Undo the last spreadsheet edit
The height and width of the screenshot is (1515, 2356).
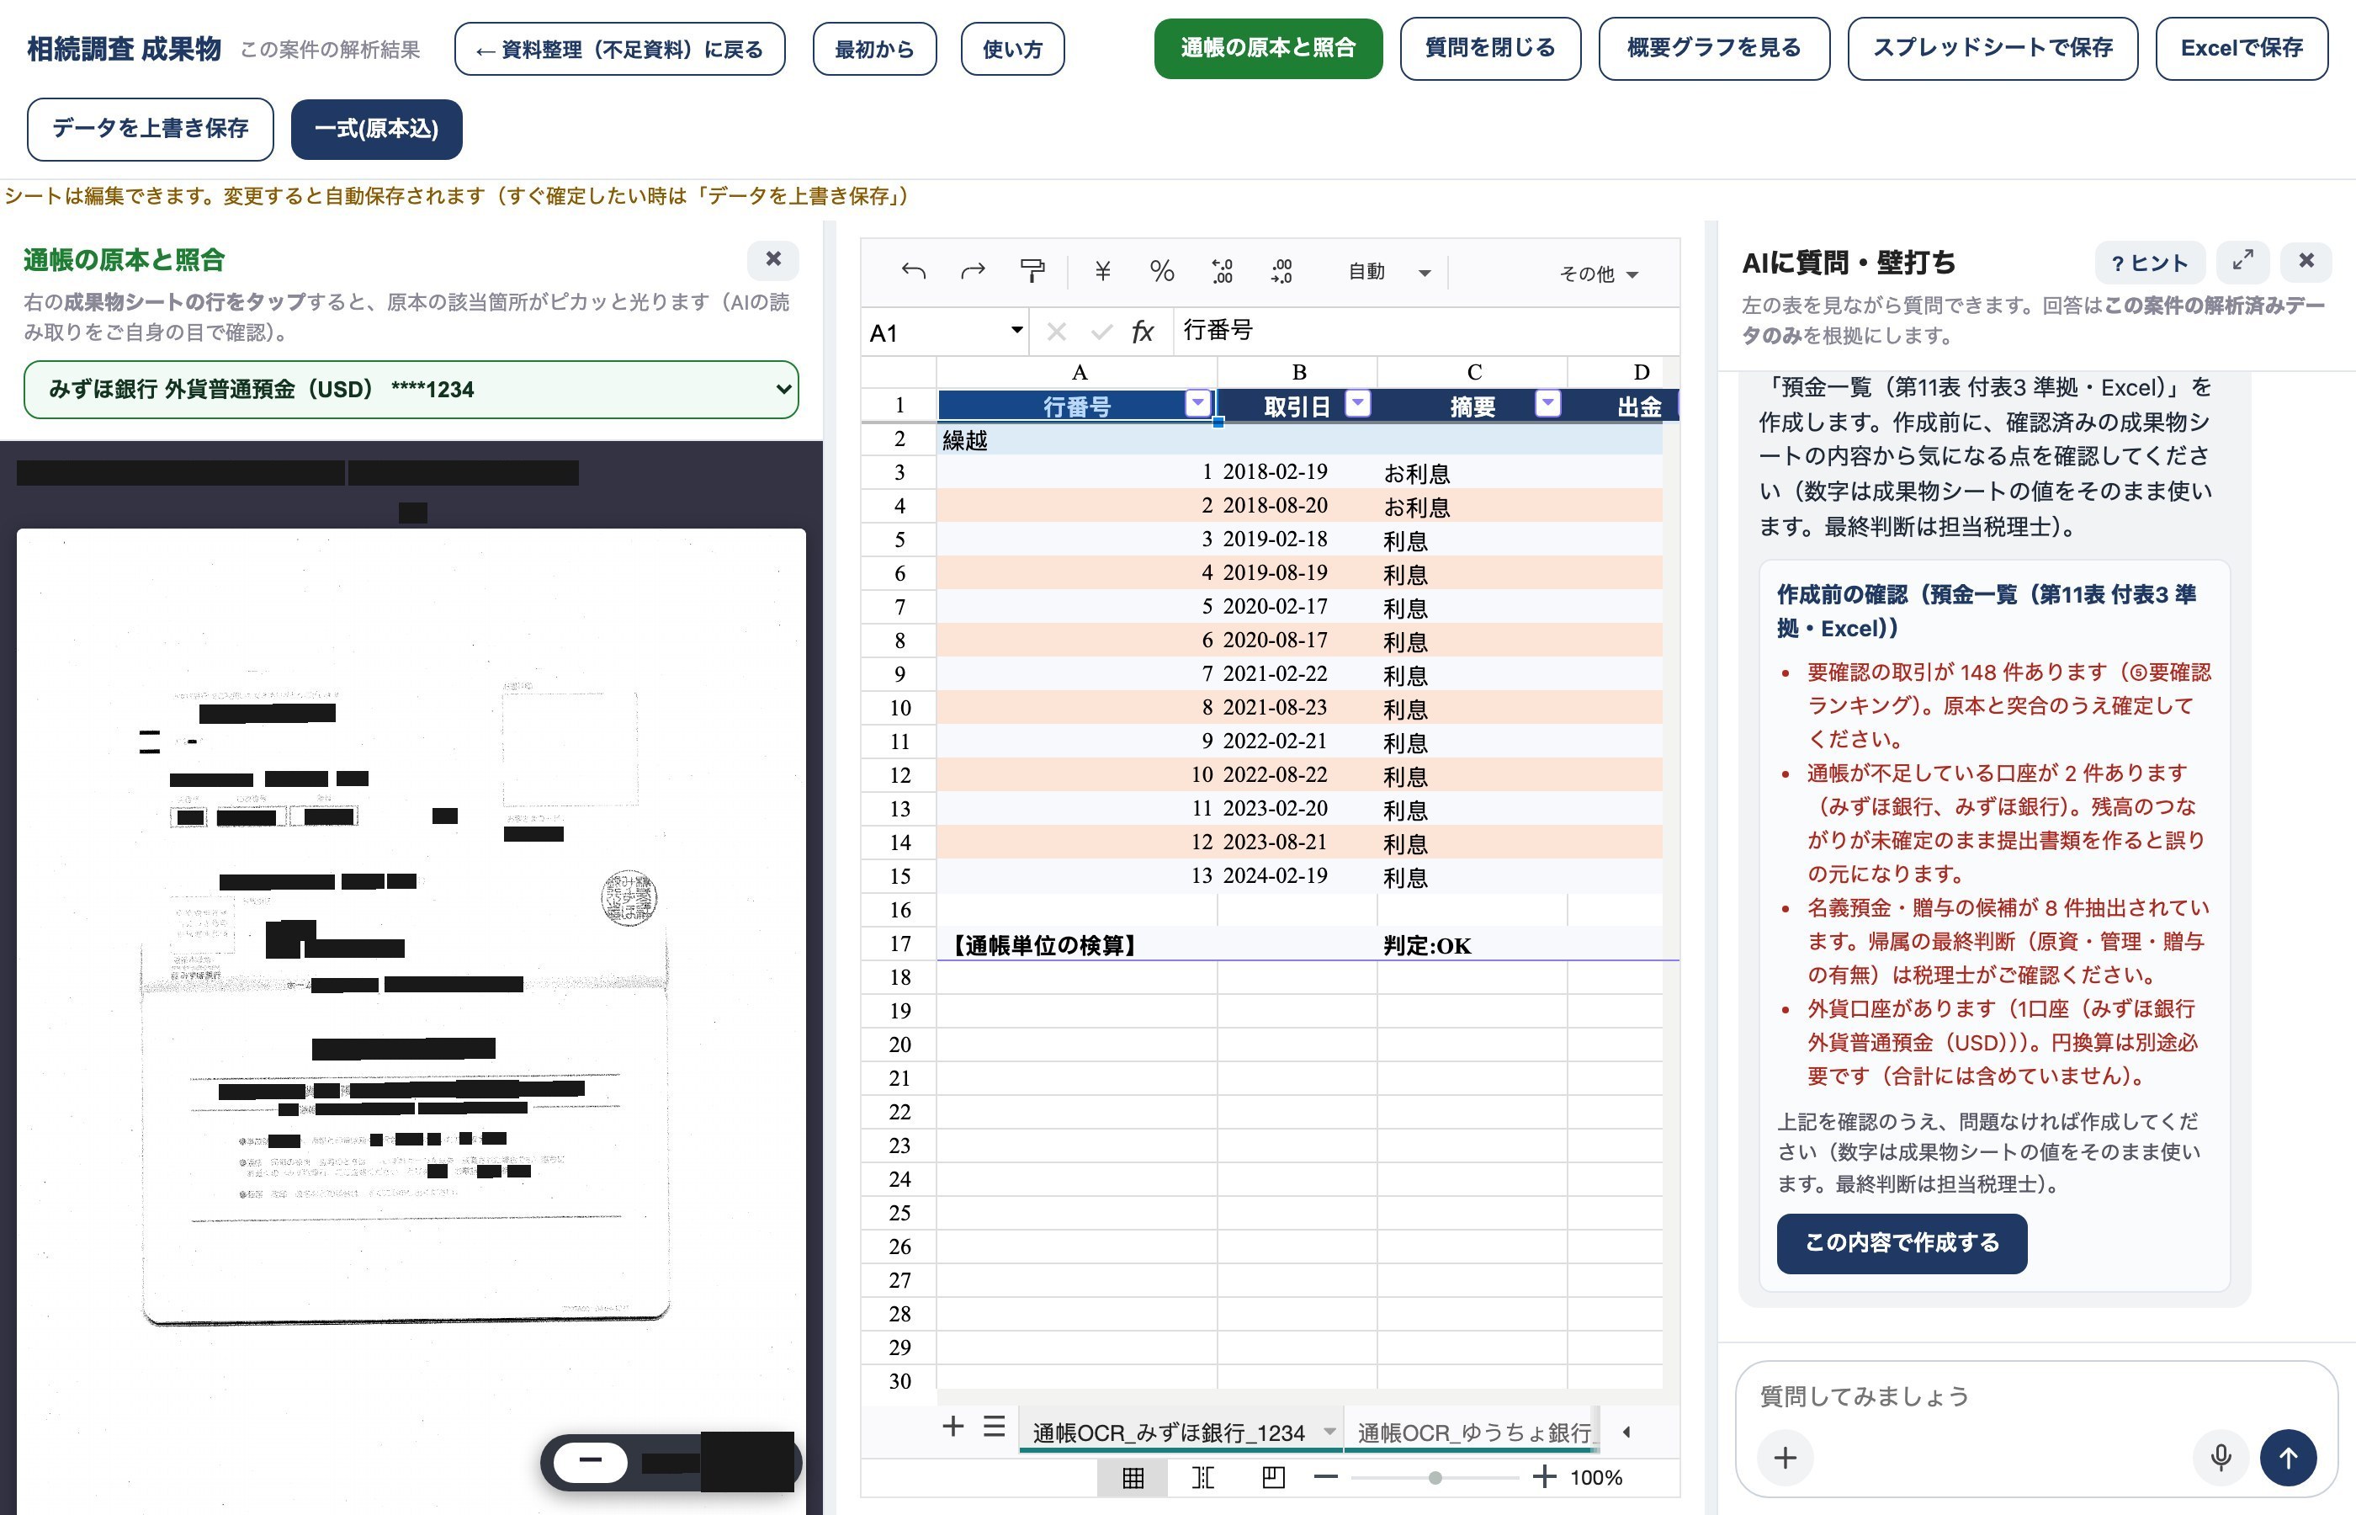pos(912,272)
